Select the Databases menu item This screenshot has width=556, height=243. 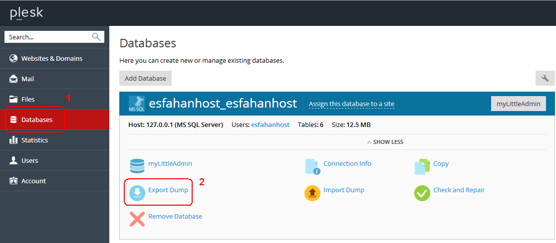[x=54, y=120]
